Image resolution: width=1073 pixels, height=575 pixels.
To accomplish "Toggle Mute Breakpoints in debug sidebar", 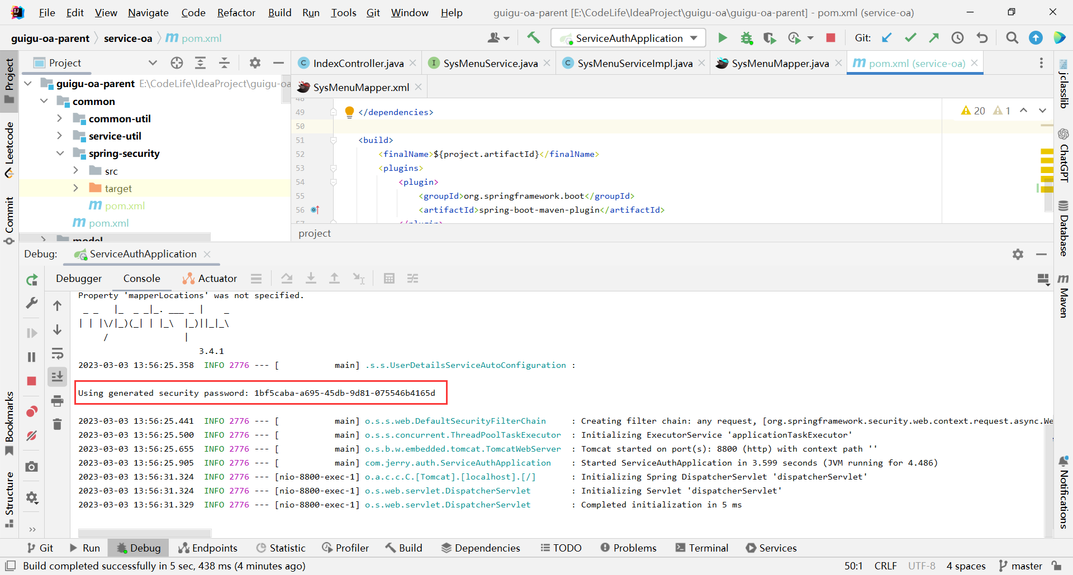I will (32, 435).
